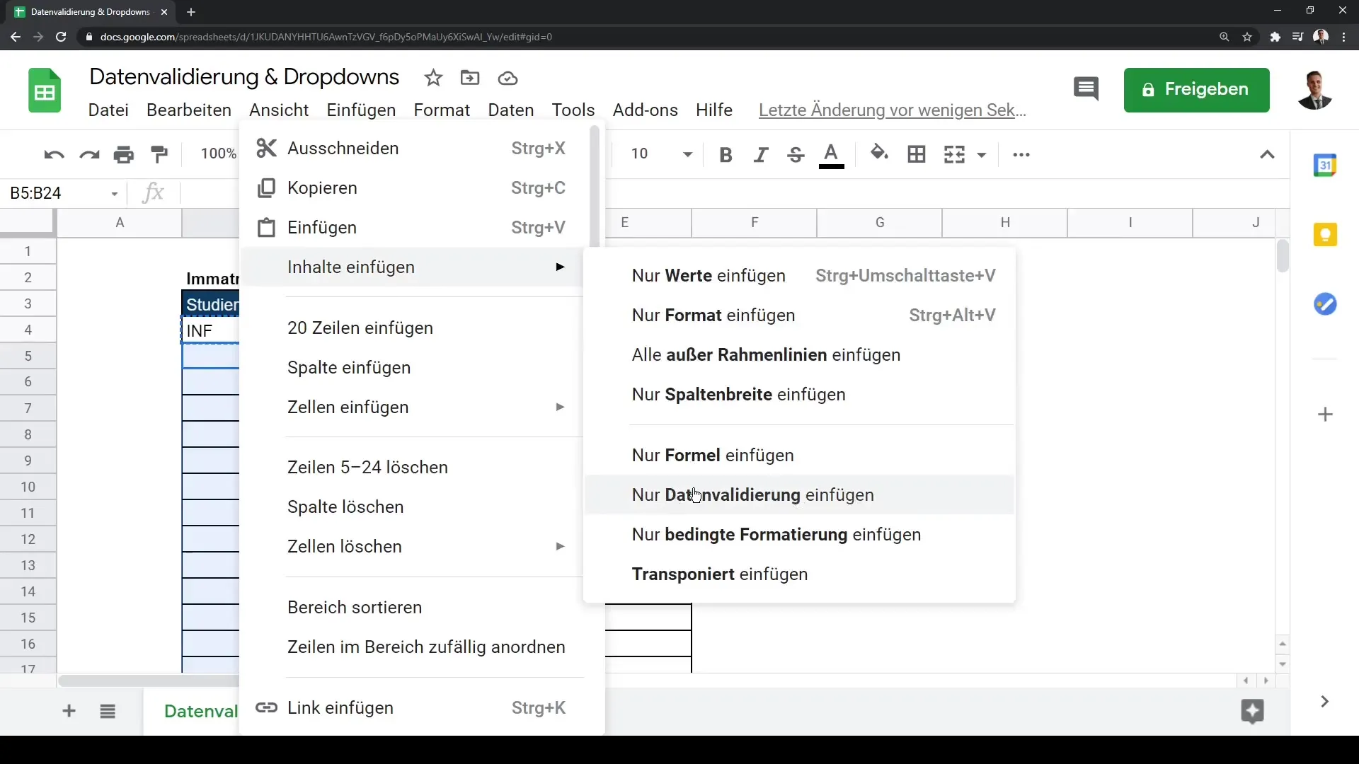The width and height of the screenshot is (1359, 764).
Task: Click the Explore button icon
Action: click(1252, 711)
